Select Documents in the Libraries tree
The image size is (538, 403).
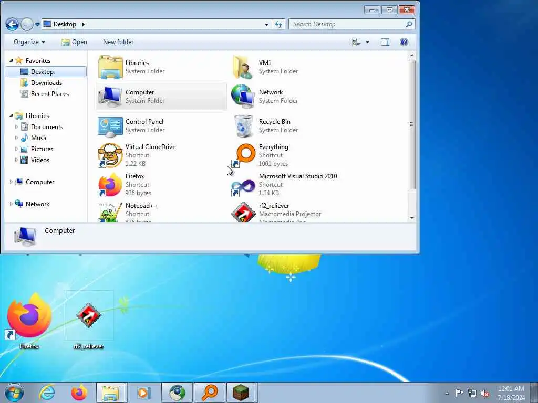(47, 127)
